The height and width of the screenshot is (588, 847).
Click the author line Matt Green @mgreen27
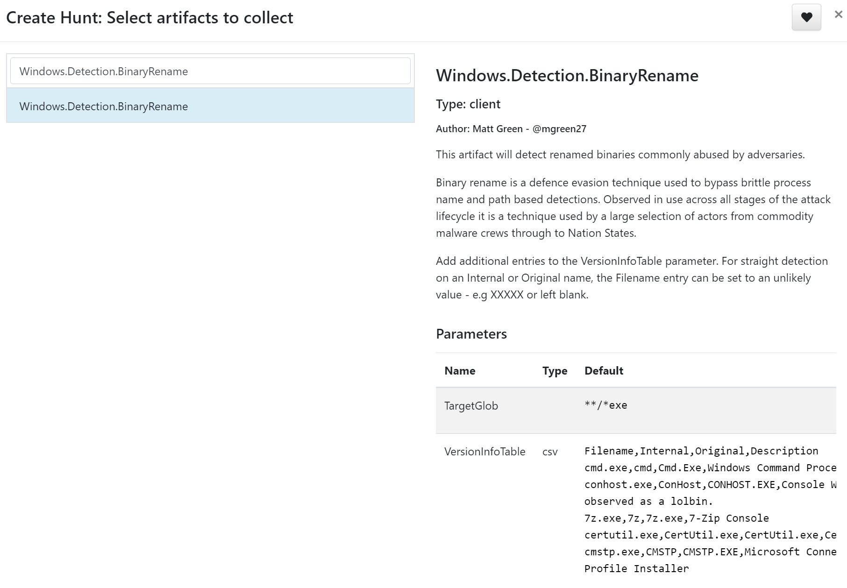coord(511,129)
